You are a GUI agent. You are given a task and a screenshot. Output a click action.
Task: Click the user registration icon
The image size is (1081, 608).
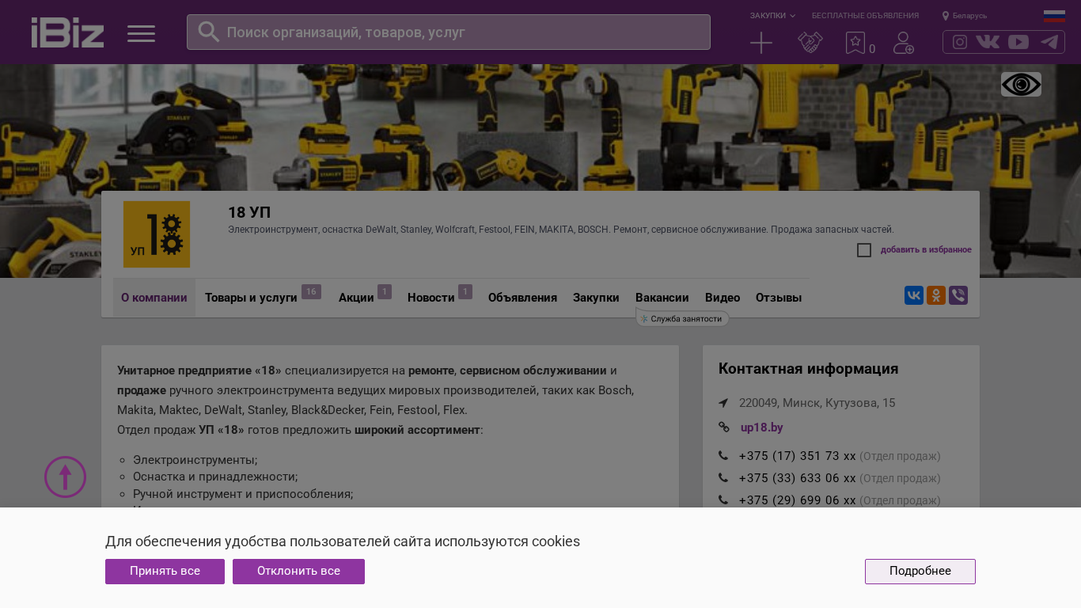click(904, 43)
